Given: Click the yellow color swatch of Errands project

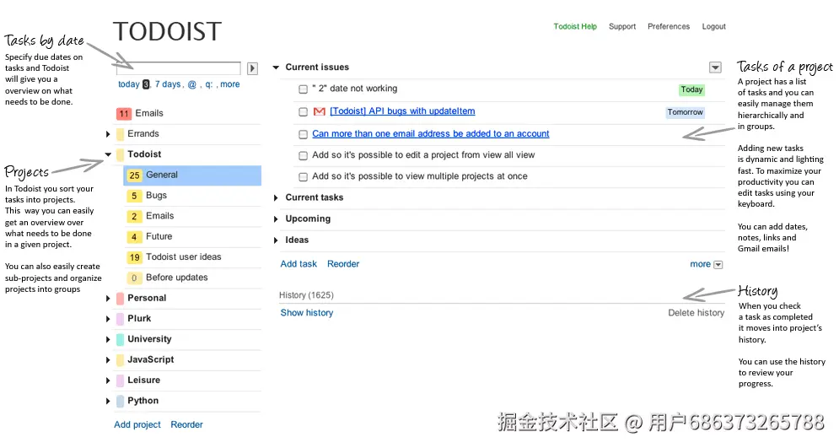Looking at the screenshot, I should (x=120, y=134).
